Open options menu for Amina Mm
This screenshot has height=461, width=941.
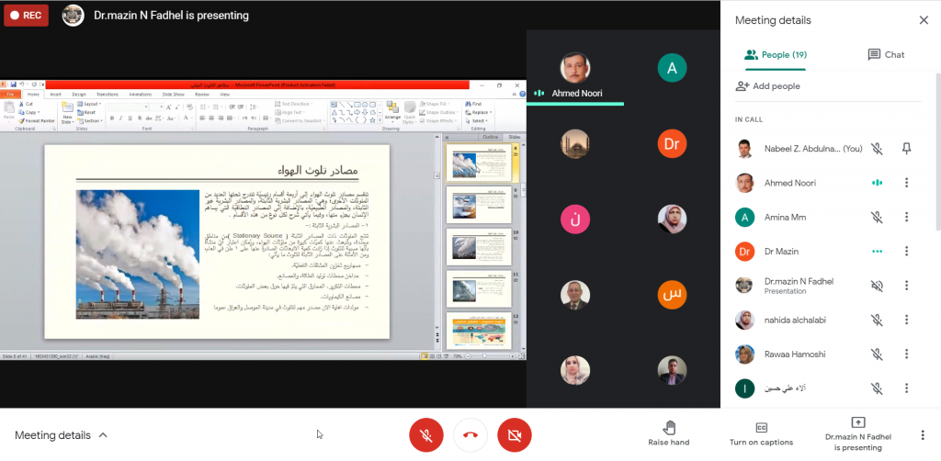(x=907, y=218)
